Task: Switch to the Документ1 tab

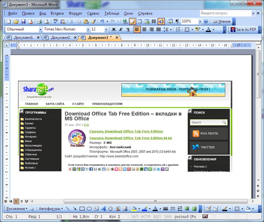Action: (23, 38)
